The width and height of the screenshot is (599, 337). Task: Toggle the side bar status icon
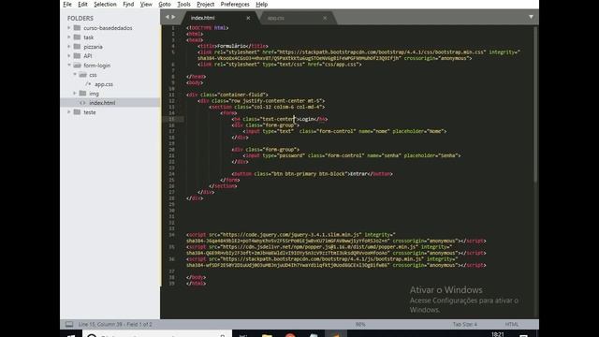(69, 325)
